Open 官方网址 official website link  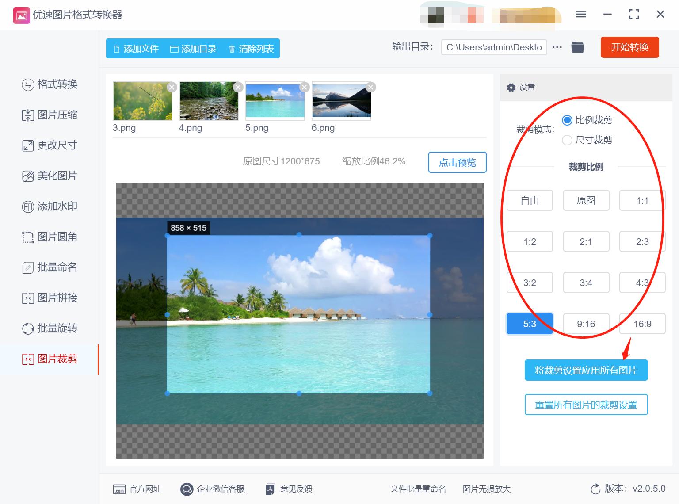click(137, 489)
